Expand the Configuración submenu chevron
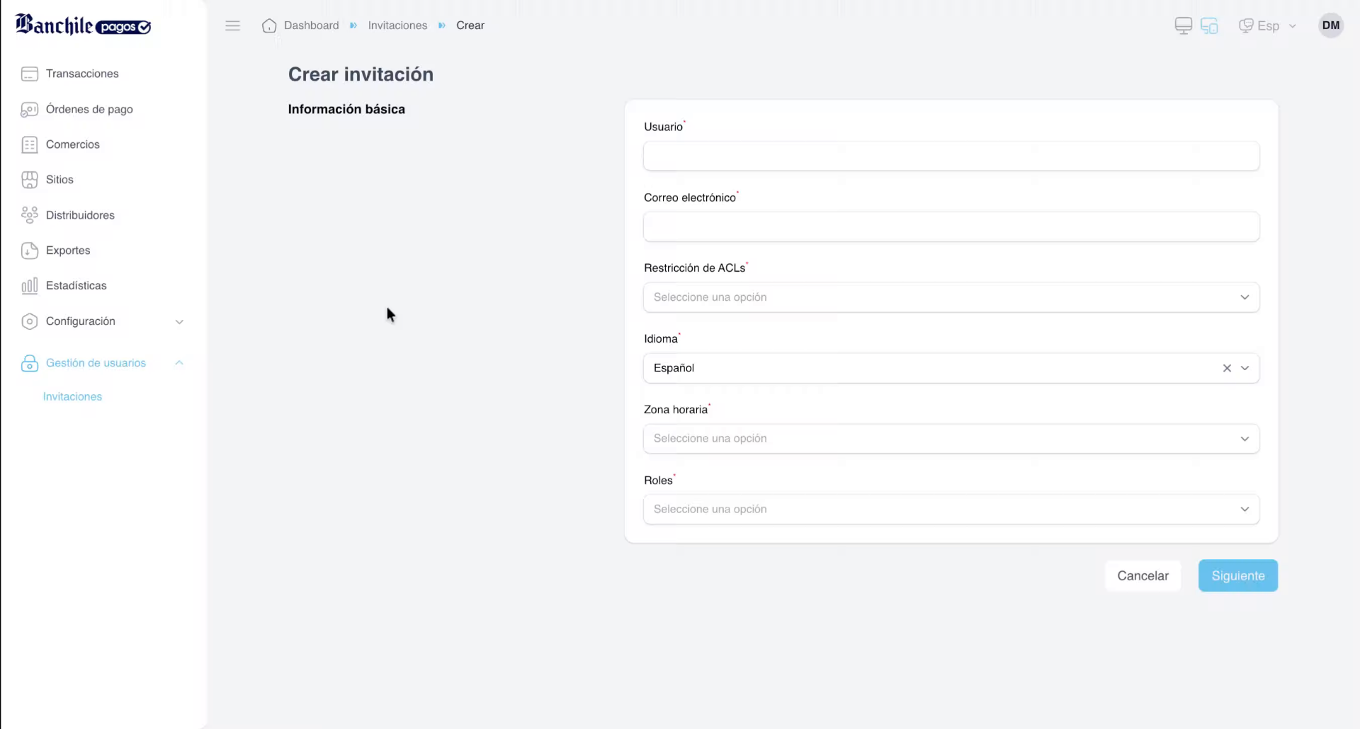 pos(179,321)
